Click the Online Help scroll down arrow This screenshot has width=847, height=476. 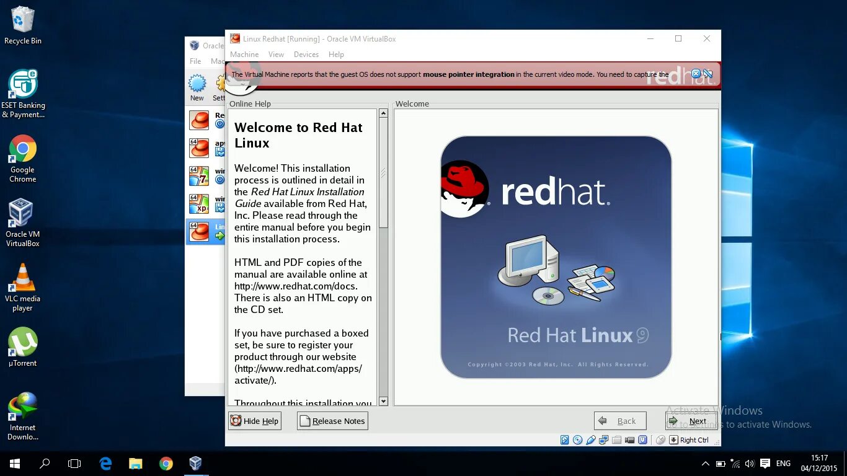383,401
